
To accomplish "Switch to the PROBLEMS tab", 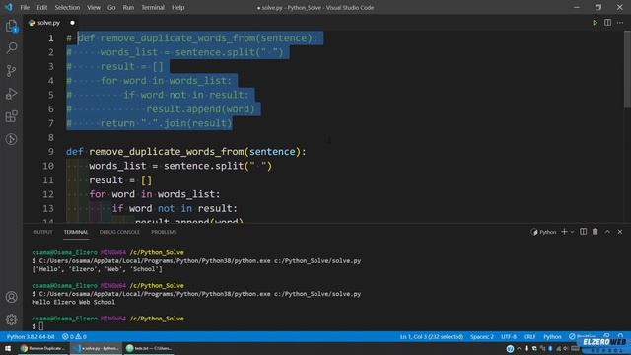I will coord(164,232).
